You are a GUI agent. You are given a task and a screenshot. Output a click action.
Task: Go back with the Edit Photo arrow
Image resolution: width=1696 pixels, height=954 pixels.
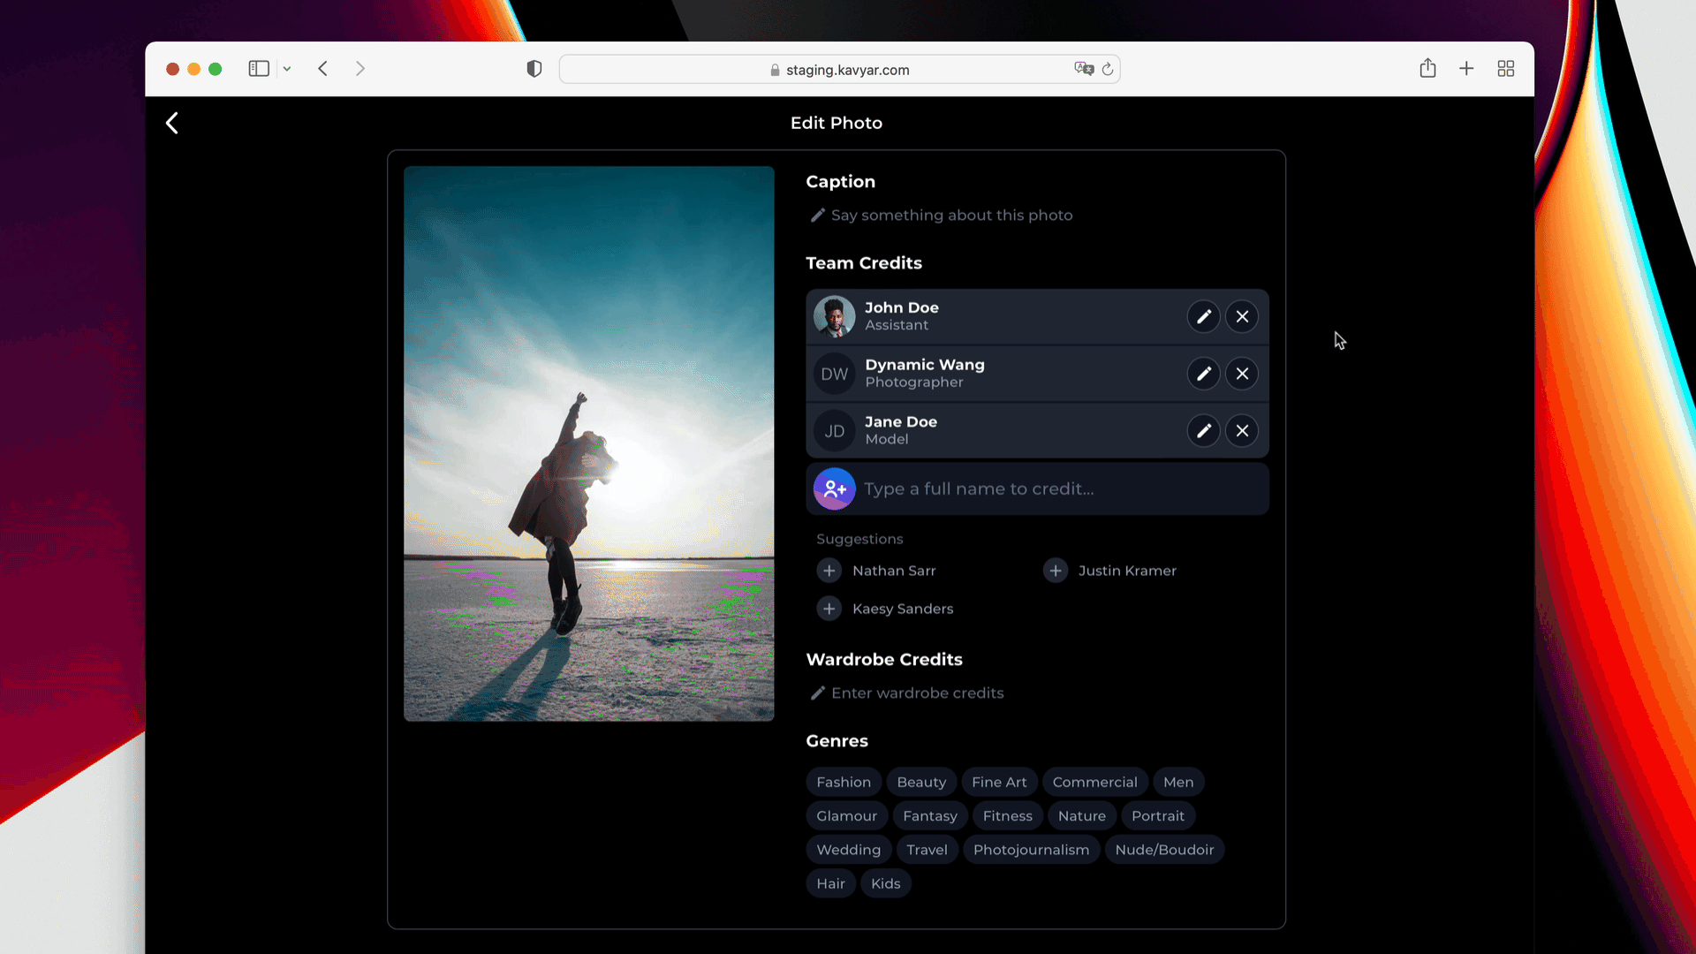click(172, 123)
